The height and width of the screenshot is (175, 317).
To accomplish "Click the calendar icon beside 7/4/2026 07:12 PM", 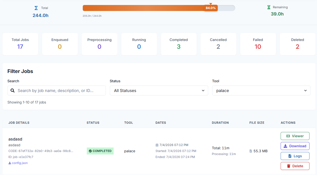I will coord(157,145).
